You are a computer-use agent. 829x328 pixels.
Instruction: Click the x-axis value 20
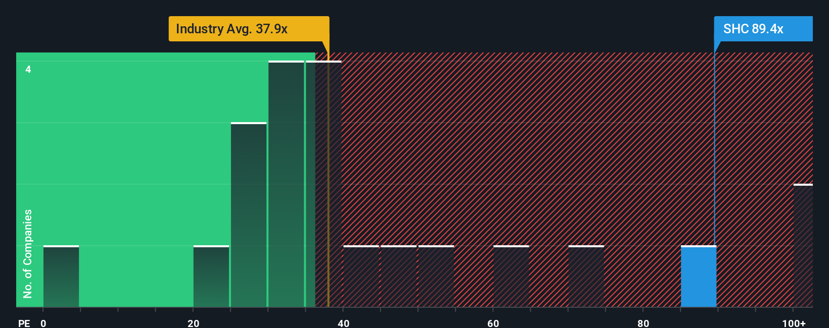tap(194, 323)
